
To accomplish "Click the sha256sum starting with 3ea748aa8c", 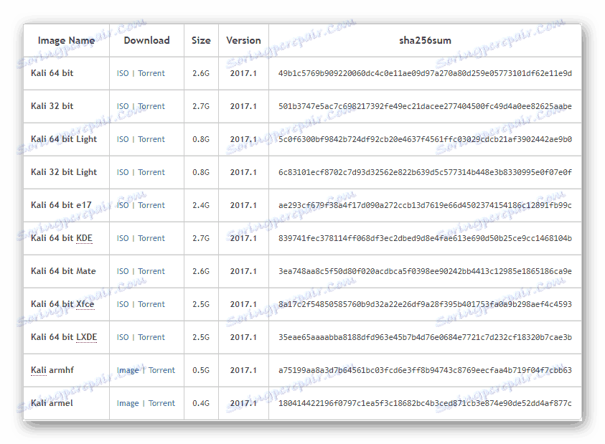I will tap(425, 271).
